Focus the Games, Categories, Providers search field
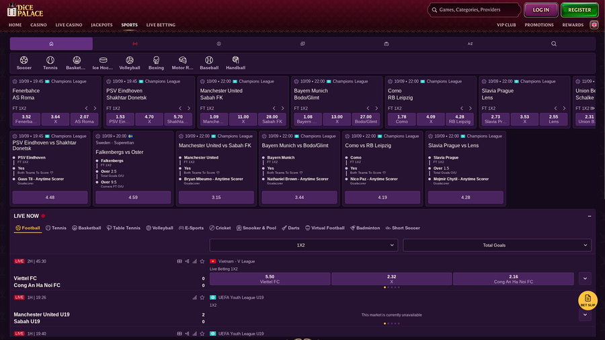The width and height of the screenshot is (605, 340). click(x=474, y=9)
